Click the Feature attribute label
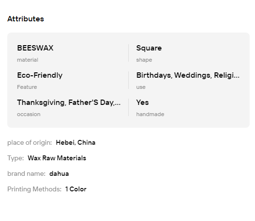The width and height of the screenshot is (255, 221). 27,87
